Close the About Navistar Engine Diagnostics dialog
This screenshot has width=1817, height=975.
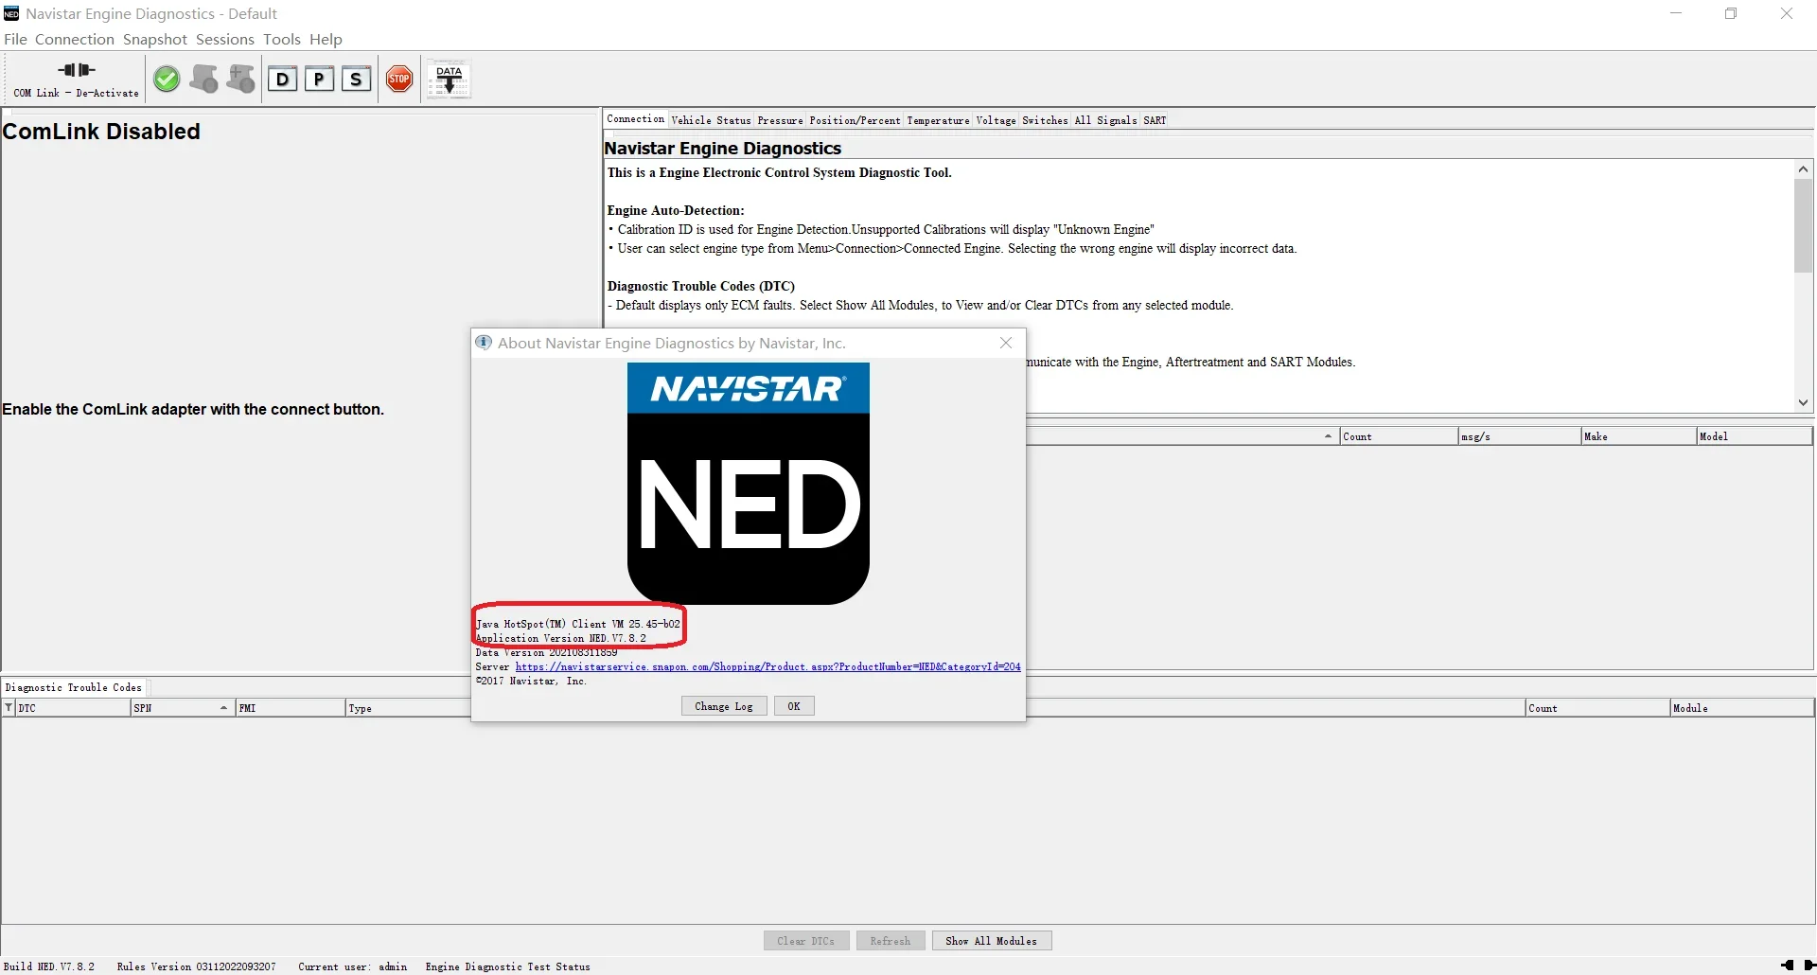coord(1006,343)
